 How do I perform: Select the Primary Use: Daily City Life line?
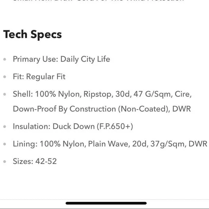62,59
